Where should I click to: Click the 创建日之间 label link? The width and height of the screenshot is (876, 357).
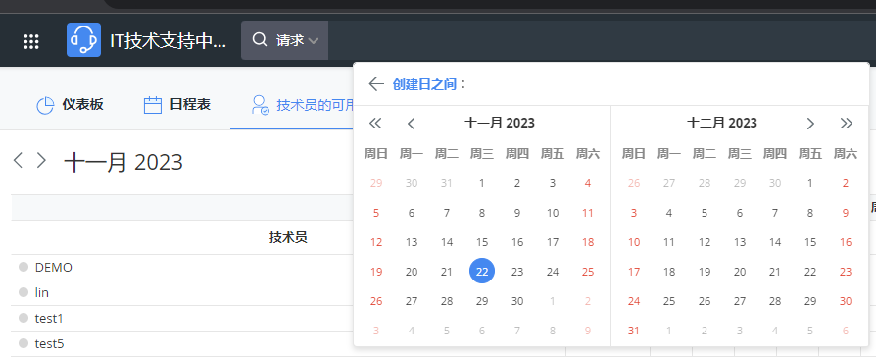tap(424, 84)
